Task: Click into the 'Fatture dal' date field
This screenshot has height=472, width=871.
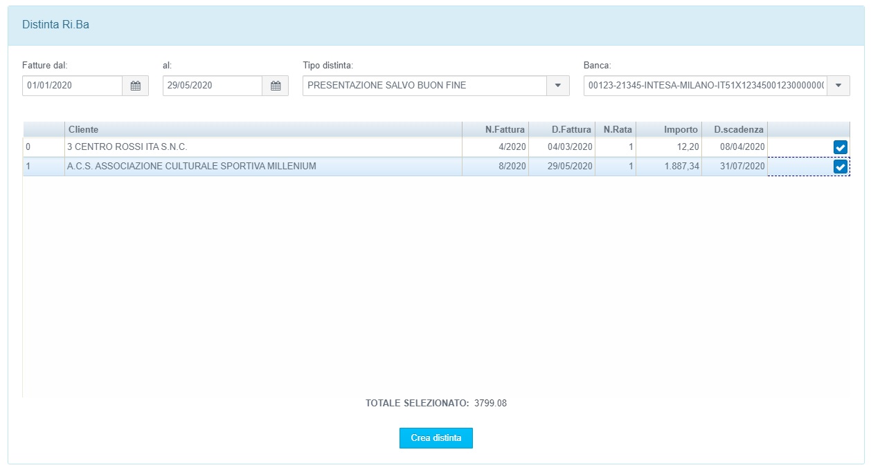Action: [72, 86]
